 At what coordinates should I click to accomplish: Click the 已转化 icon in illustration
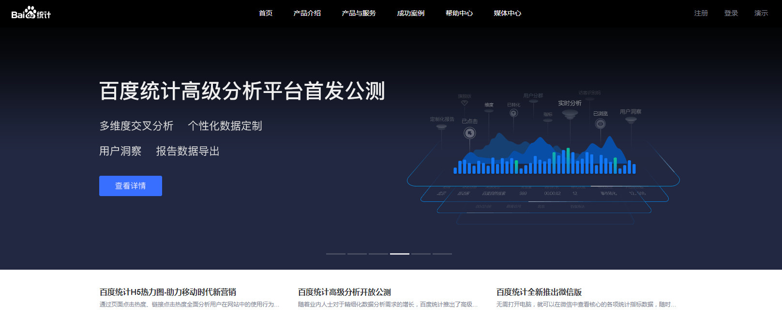tap(514, 113)
